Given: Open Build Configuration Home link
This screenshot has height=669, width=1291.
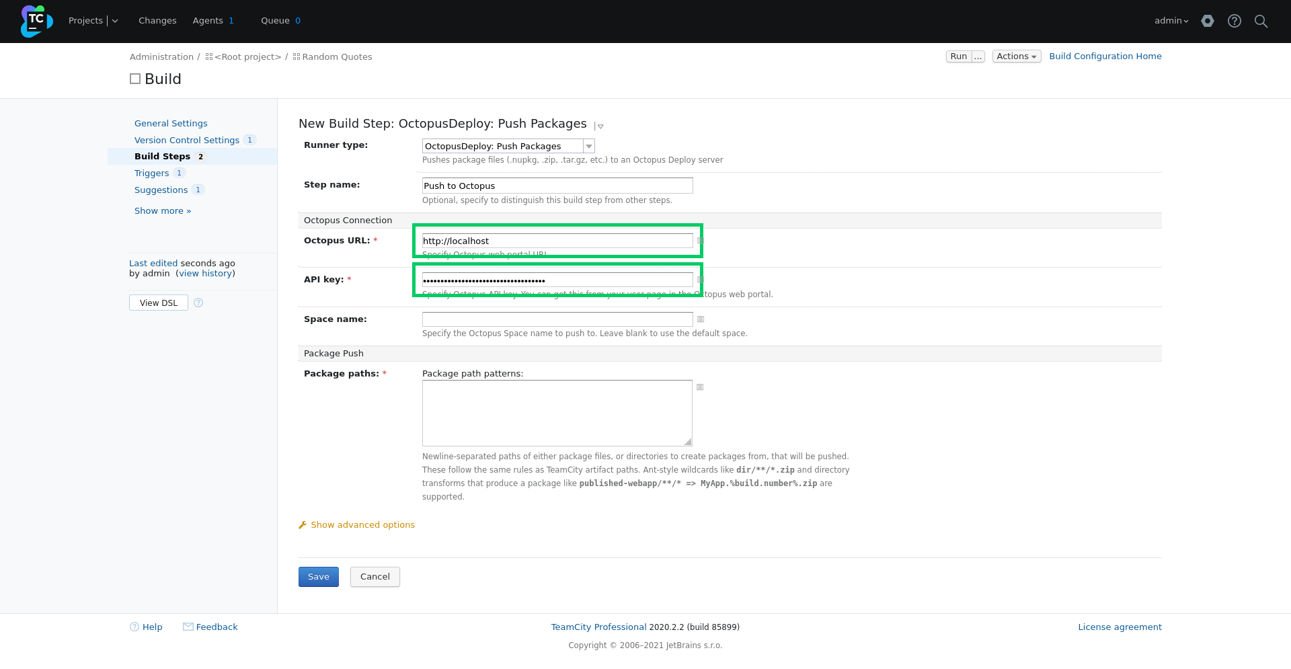Looking at the screenshot, I should 1105,56.
